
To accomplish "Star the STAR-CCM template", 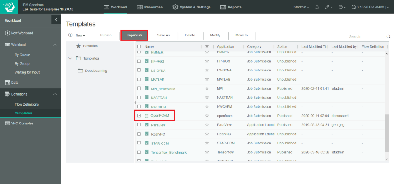I will coord(207,143).
